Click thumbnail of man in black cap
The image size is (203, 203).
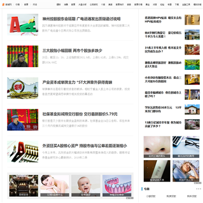coord(23,56)
